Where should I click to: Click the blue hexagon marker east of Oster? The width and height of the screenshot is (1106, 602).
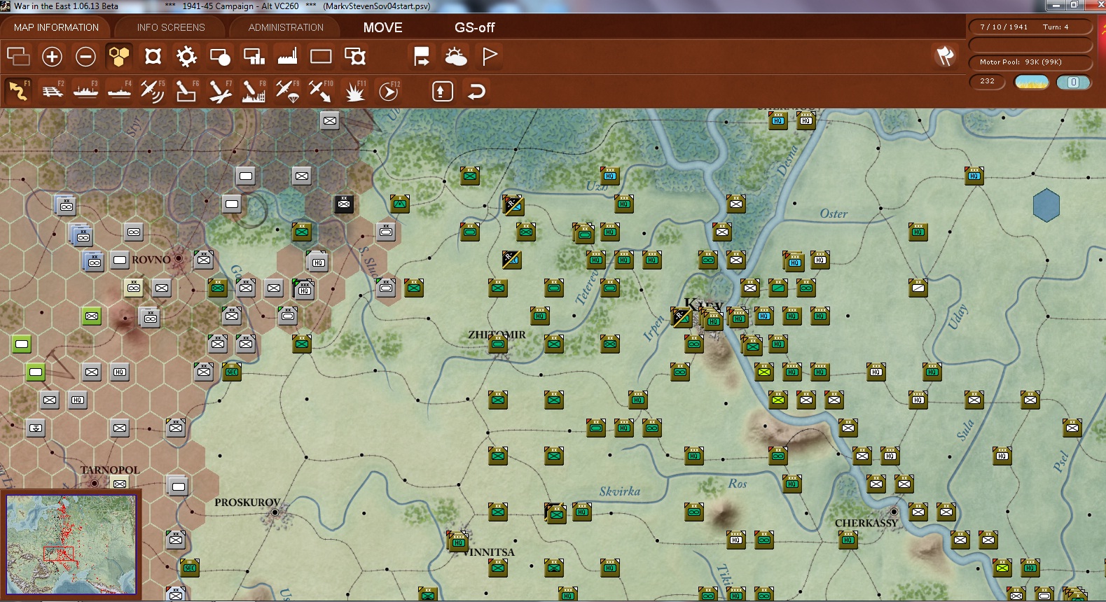(1046, 205)
